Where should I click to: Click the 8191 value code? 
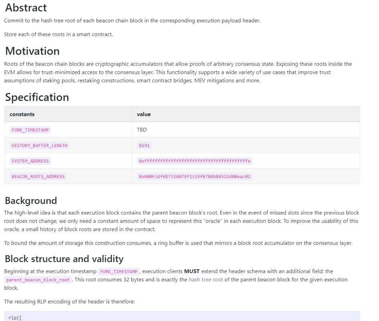144,145
